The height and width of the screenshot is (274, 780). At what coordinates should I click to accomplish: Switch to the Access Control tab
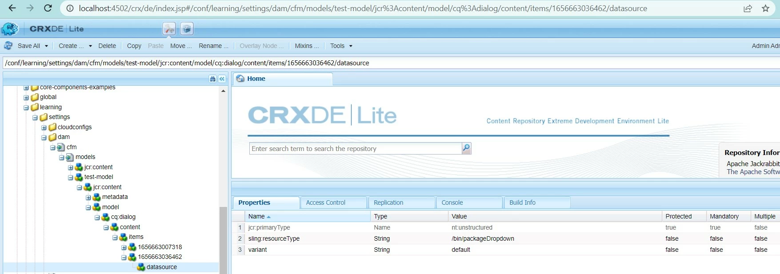coord(334,203)
